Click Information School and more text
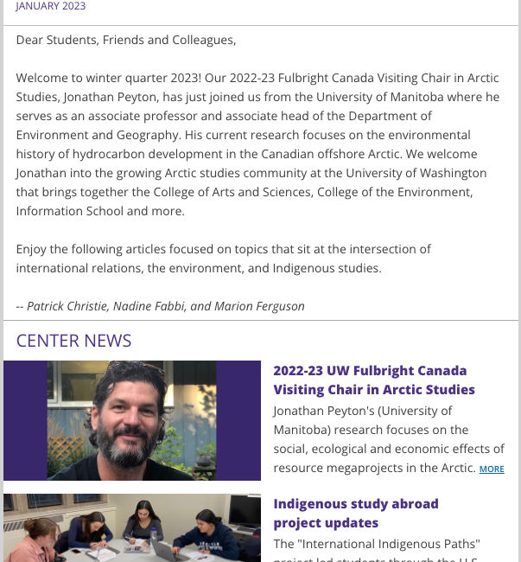 [100, 211]
